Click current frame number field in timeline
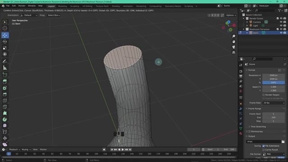 (x=194, y=150)
